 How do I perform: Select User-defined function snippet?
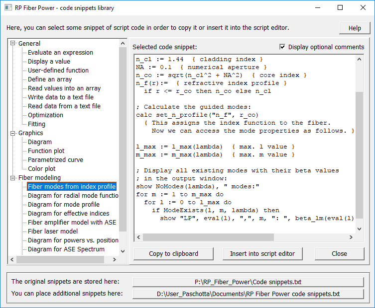[58, 71]
